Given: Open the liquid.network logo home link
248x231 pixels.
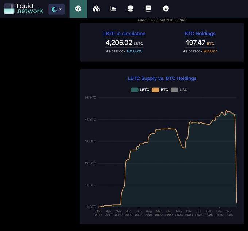Looking at the screenshot, I should [x=23, y=9].
